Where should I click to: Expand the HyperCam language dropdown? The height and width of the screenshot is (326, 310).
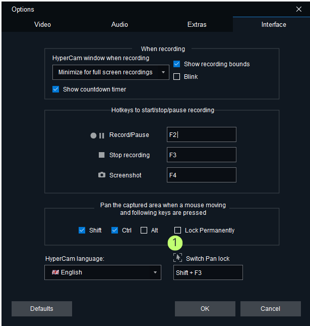click(103, 272)
